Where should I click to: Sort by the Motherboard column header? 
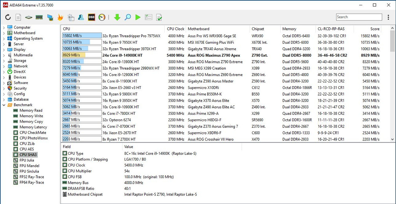217,29
